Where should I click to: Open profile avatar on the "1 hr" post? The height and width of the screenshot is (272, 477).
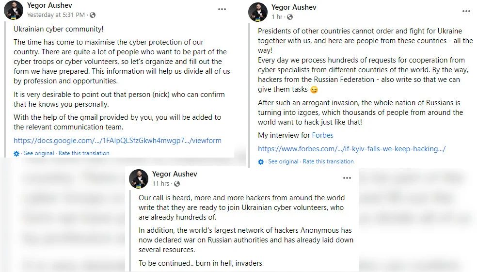click(x=258, y=12)
